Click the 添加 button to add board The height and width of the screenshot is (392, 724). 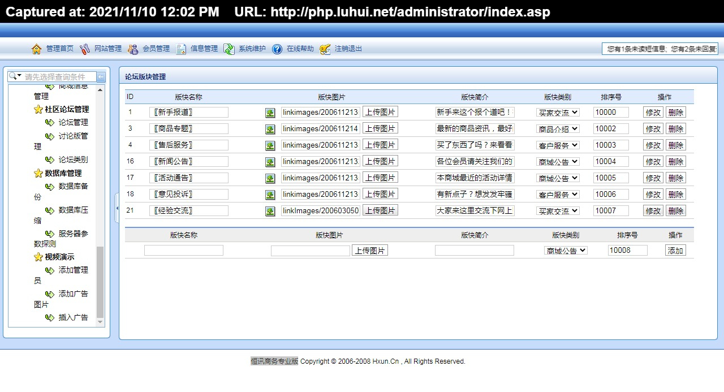[675, 251]
